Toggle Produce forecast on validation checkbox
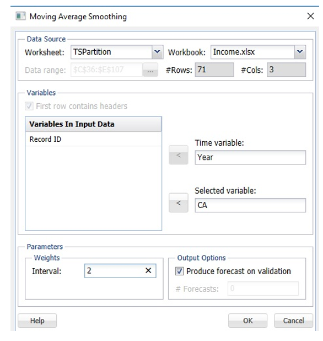Screen dimensions: 323x341 179,271
